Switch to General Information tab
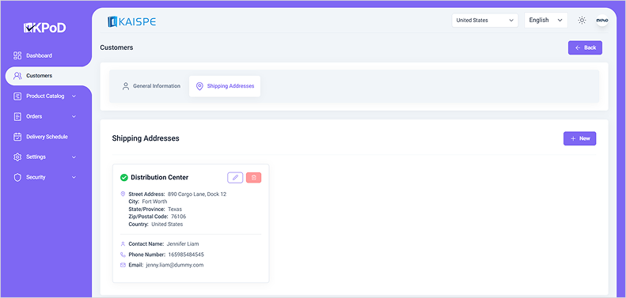626x298 pixels. [x=151, y=86]
